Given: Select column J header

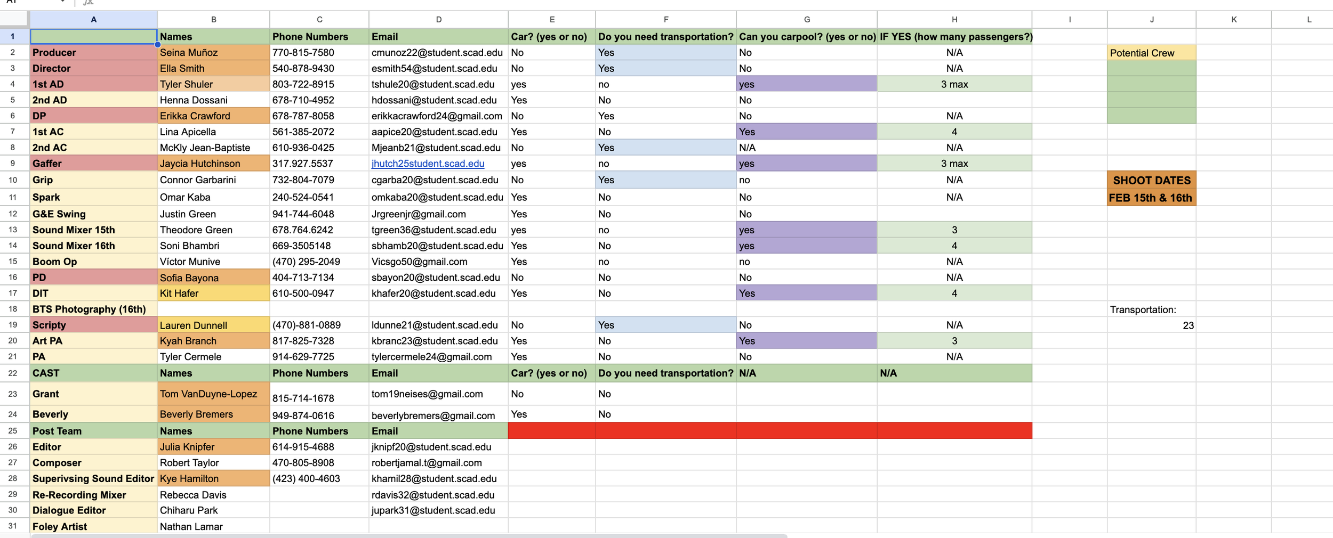Looking at the screenshot, I should coord(1152,20).
